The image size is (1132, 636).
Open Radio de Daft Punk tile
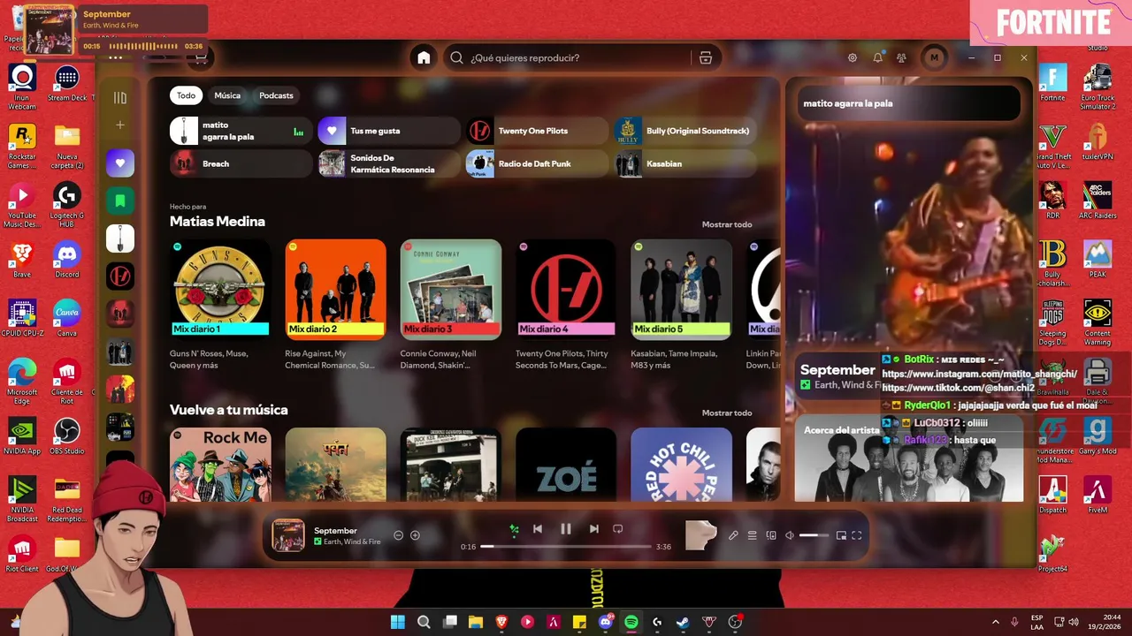tap(538, 163)
